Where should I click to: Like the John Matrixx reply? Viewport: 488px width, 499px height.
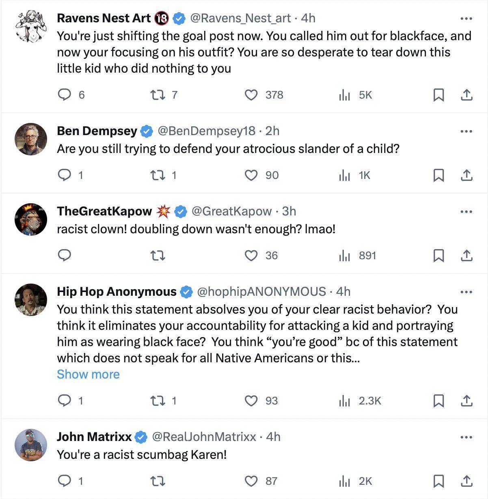click(x=251, y=481)
